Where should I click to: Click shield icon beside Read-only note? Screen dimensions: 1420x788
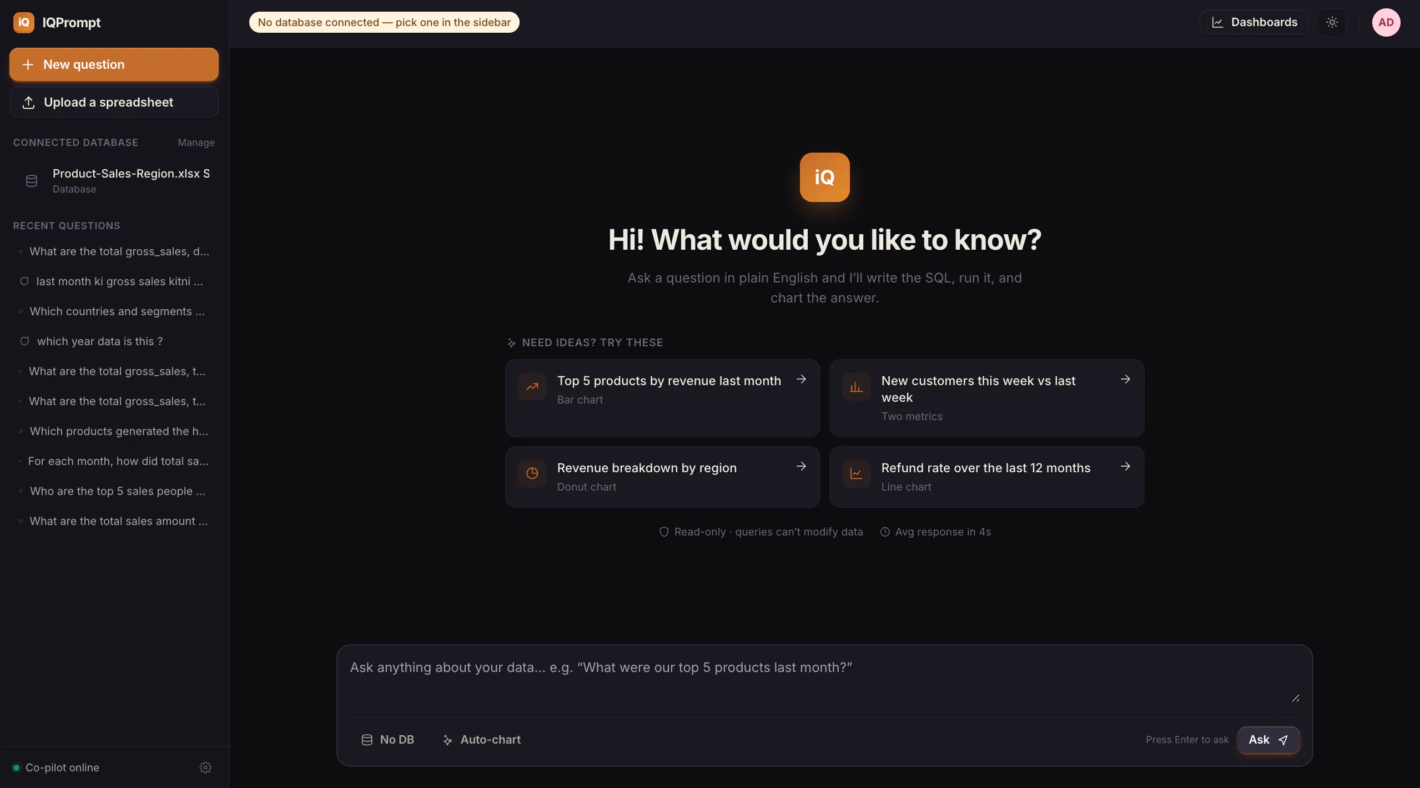(x=663, y=532)
